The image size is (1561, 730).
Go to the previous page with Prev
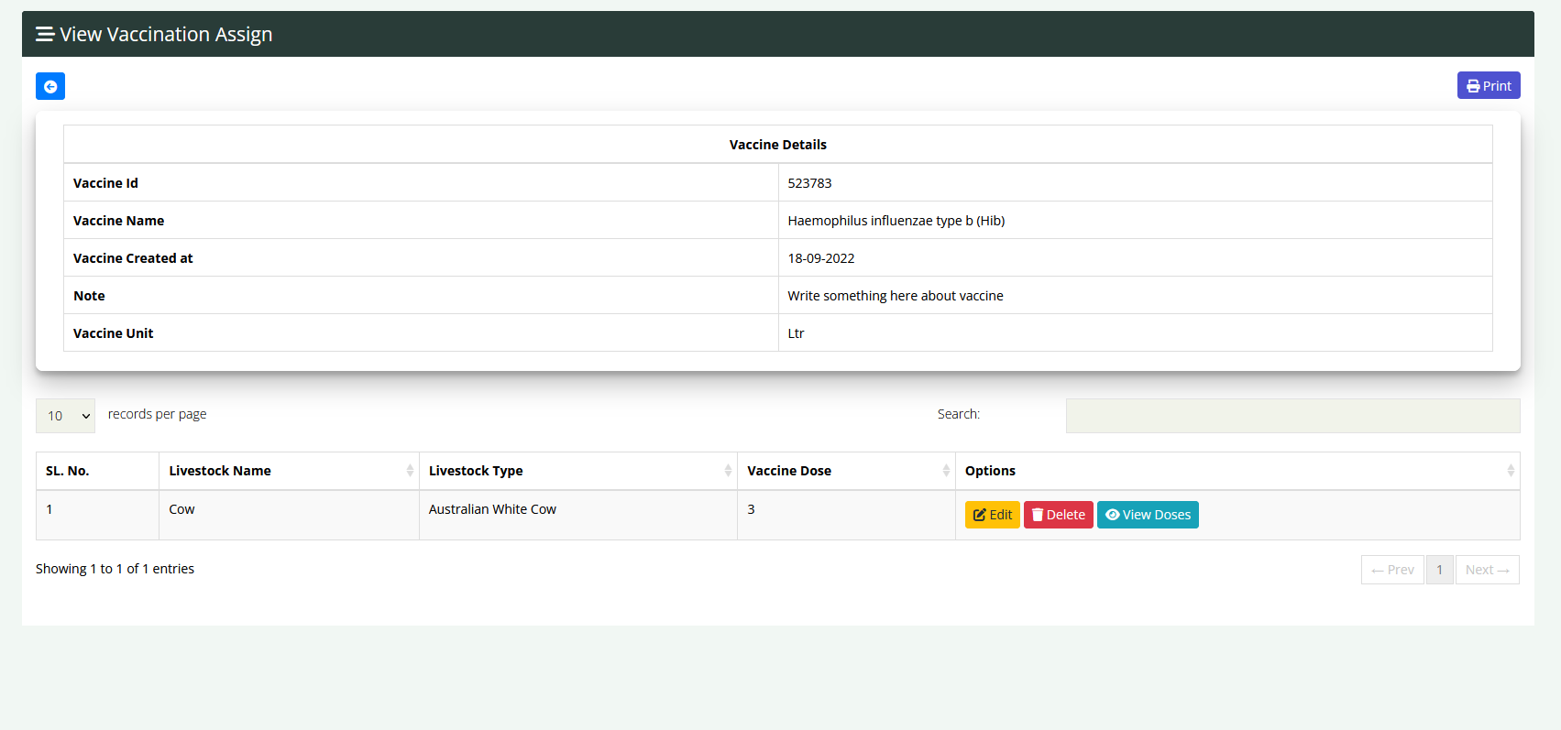pos(1392,570)
